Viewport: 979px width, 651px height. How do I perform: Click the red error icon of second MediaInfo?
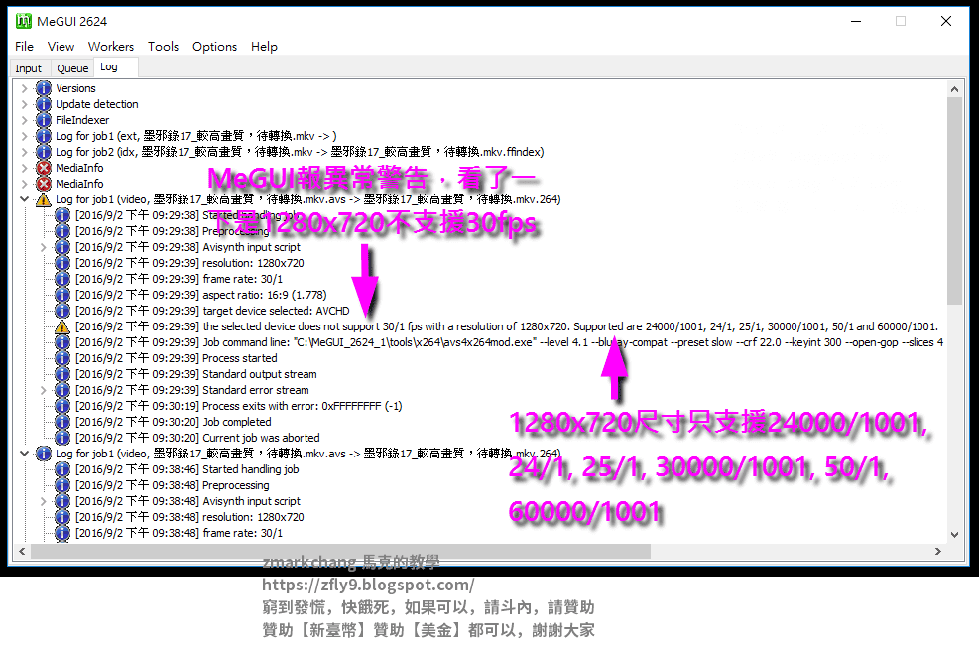43,184
